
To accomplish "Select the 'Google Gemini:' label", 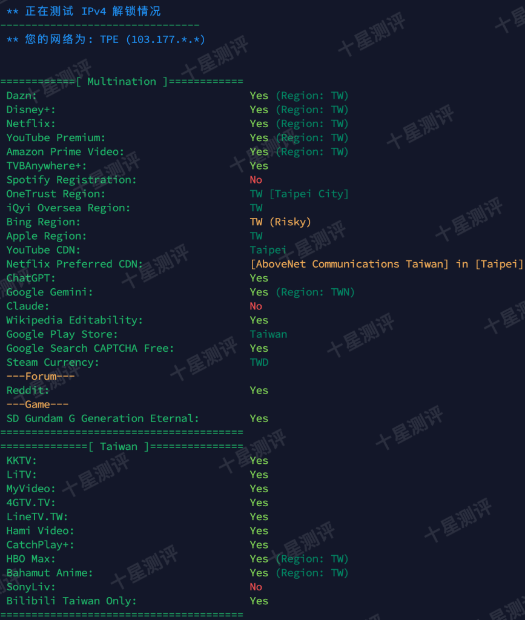I will 50,292.
